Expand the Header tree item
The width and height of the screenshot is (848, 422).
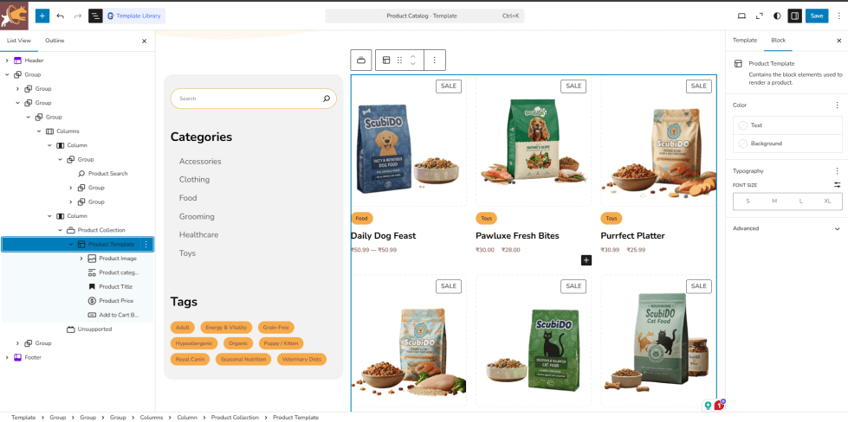point(7,61)
